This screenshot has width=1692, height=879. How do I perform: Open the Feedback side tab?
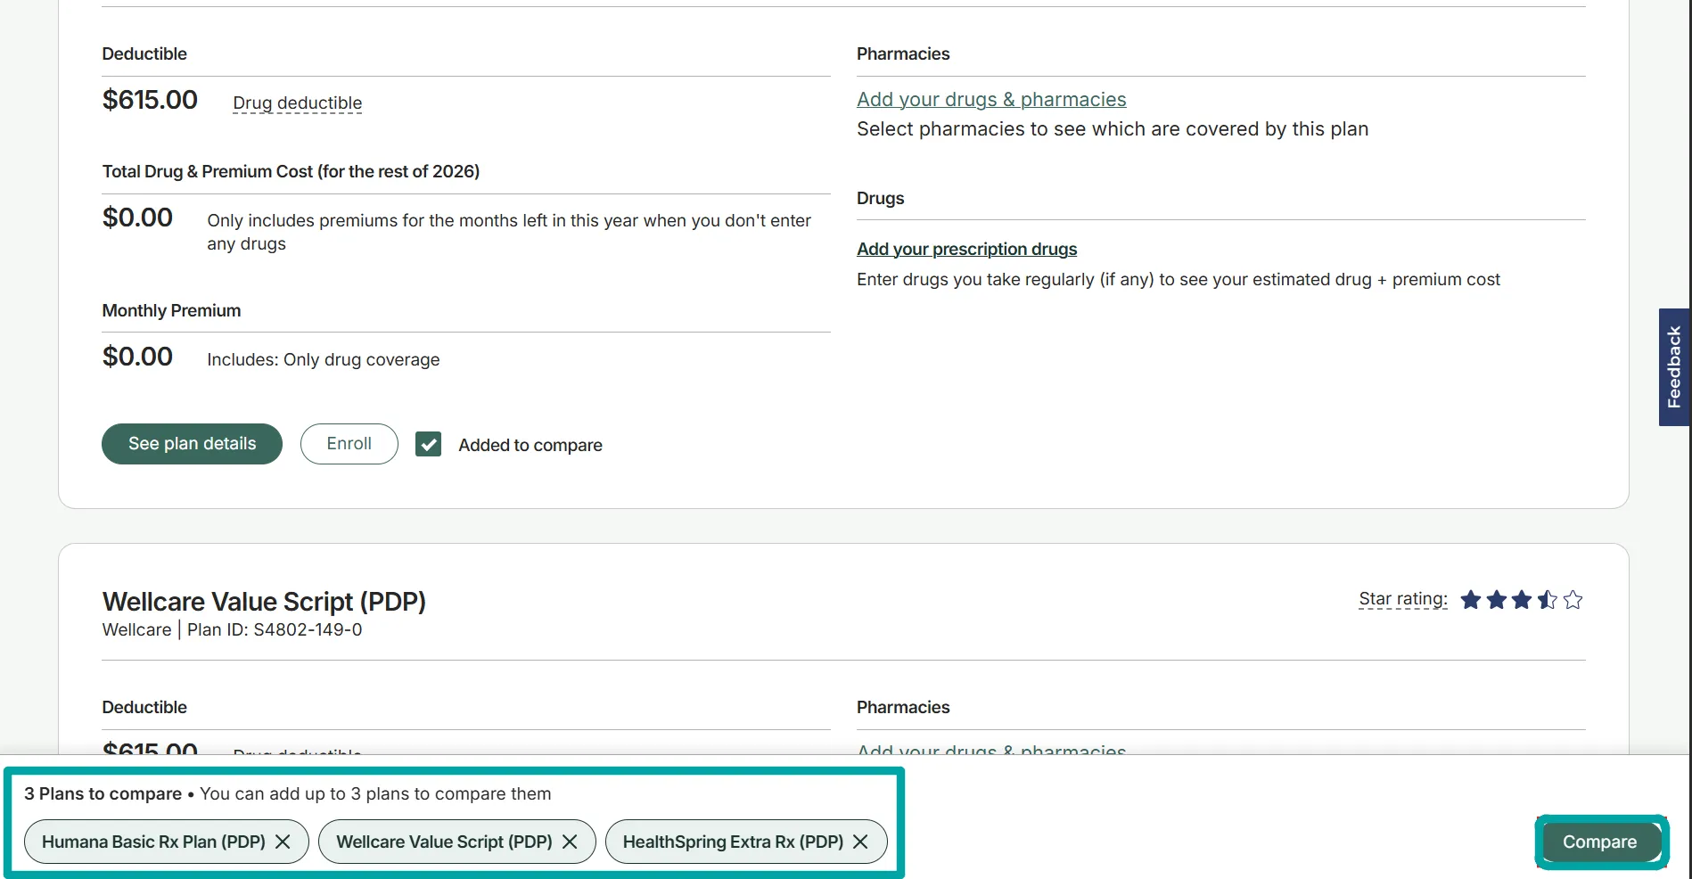click(1674, 367)
